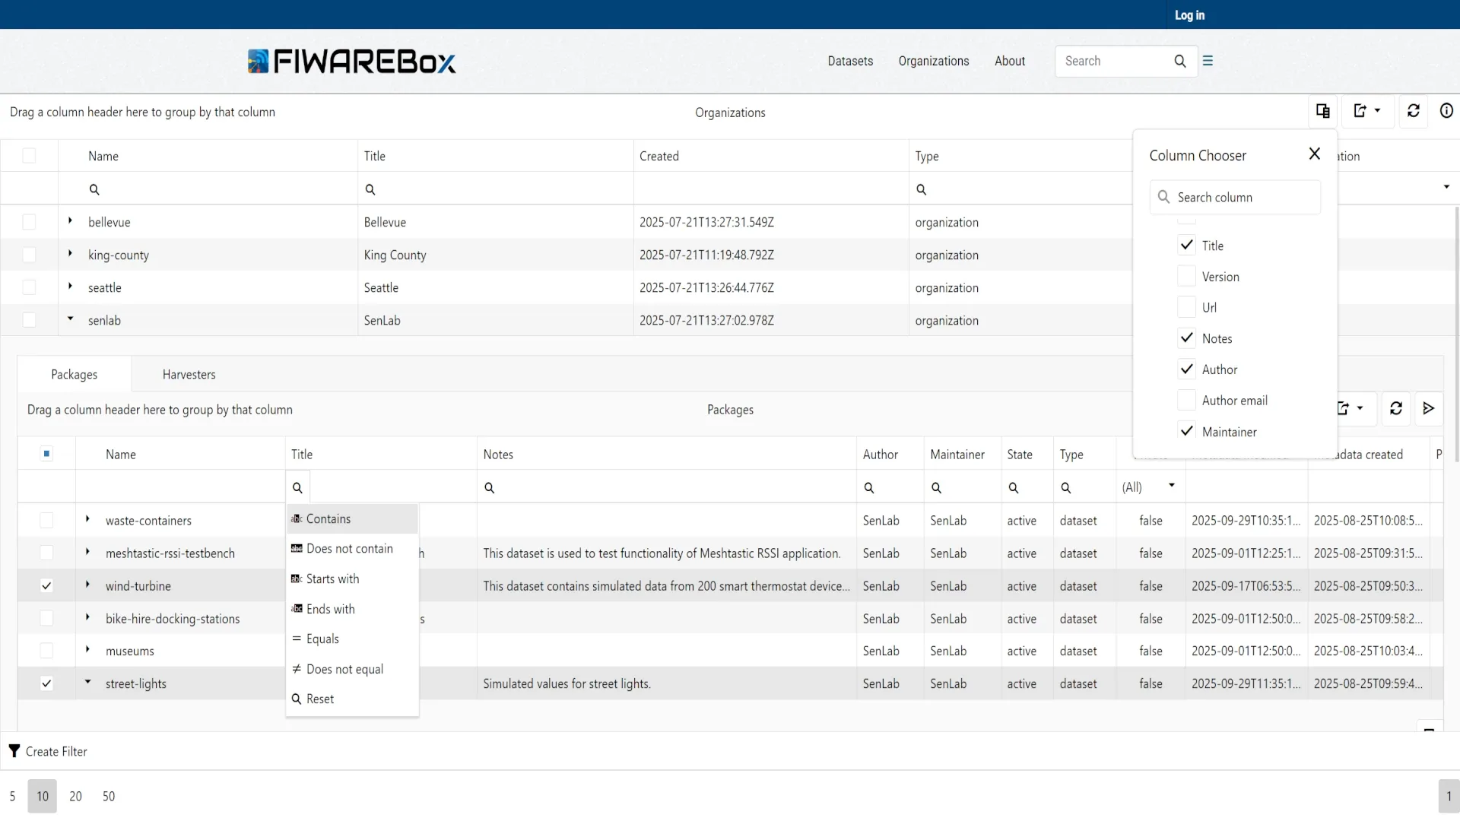Check the row checkbox for waste-containers
Screen dimensions: 1460x821
[x=46, y=521]
